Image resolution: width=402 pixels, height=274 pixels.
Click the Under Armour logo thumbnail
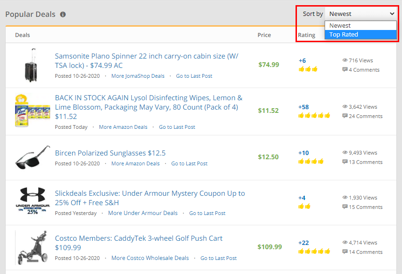[x=32, y=200]
